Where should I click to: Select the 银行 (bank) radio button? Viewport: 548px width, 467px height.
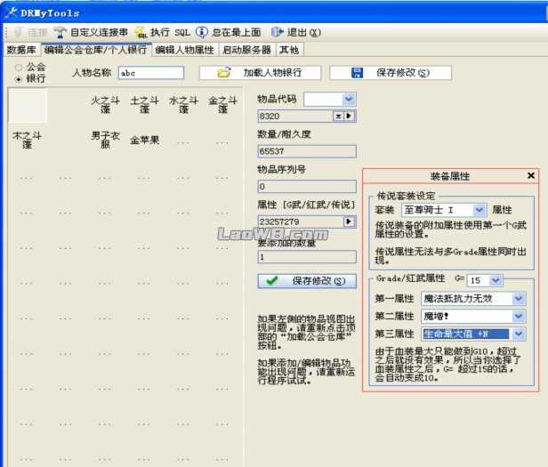[18, 78]
